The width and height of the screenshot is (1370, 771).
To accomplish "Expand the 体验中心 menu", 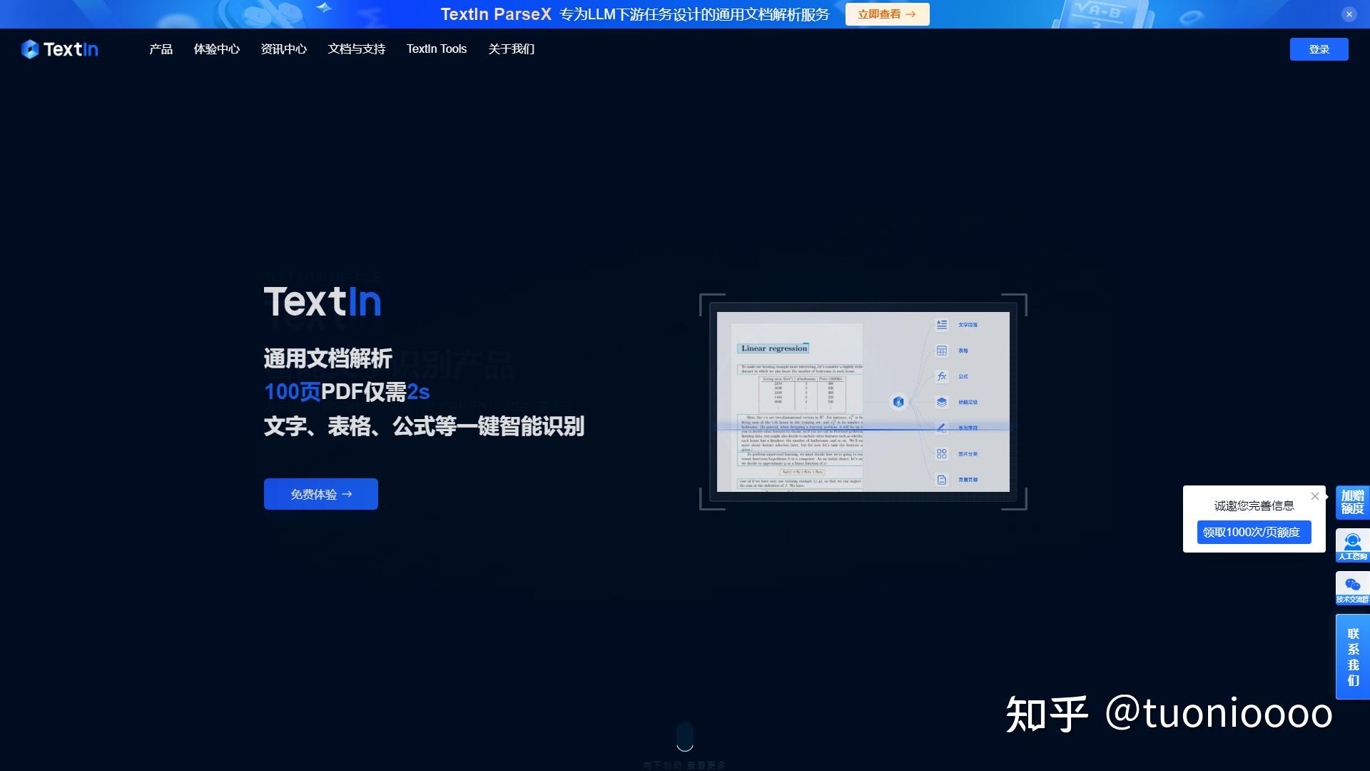I will pos(217,49).
